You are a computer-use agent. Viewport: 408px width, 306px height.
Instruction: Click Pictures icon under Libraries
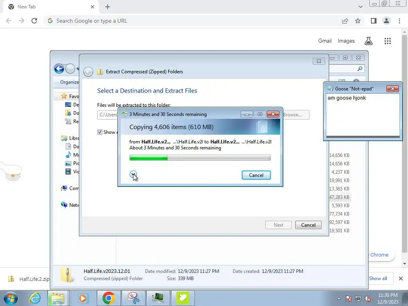pyautogui.click(x=68, y=163)
